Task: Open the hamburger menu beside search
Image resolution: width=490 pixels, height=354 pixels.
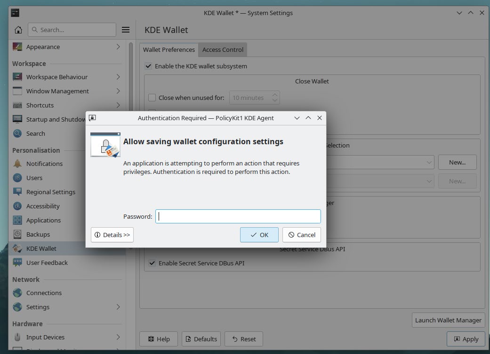Action: click(126, 30)
